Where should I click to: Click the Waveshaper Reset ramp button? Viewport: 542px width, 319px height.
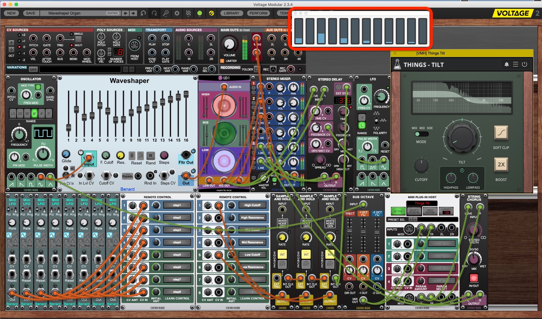point(140,156)
